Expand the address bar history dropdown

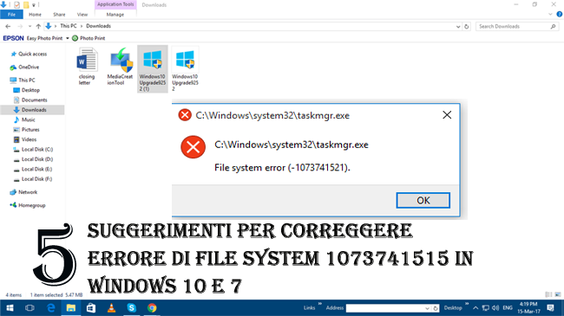tap(458, 26)
